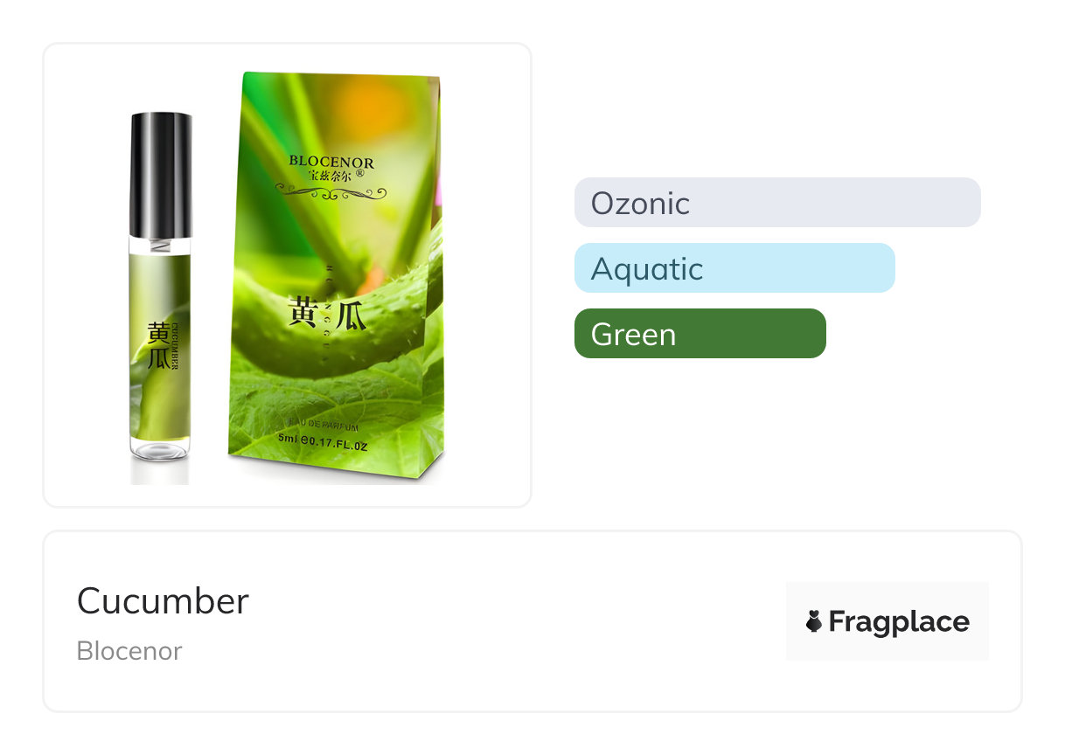Click the black cap of the bottle
The image size is (1065, 755).
click(x=161, y=175)
